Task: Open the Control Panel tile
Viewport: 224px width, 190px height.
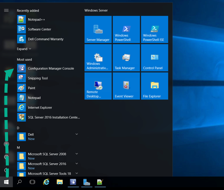Action: tap(155, 58)
